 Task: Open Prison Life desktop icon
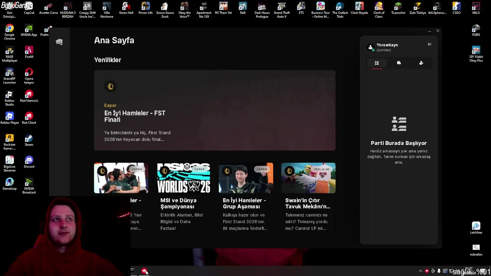tap(145, 8)
